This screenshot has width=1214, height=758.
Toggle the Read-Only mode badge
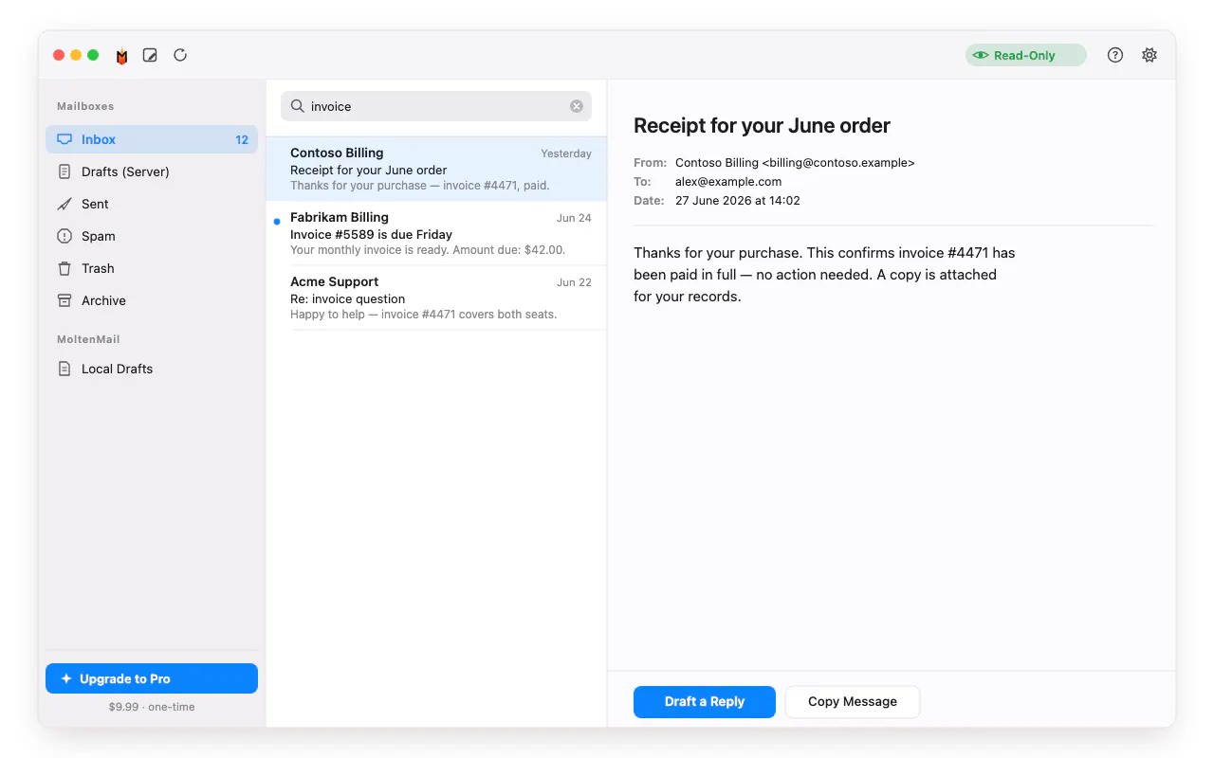[1025, 55]
